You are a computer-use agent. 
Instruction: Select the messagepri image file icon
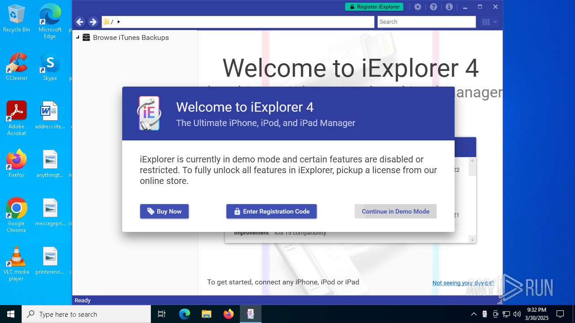[x=50, y=212]
